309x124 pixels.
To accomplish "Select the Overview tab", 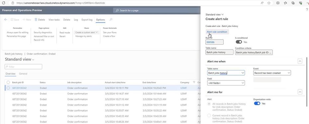I will (x=10, y=74).
